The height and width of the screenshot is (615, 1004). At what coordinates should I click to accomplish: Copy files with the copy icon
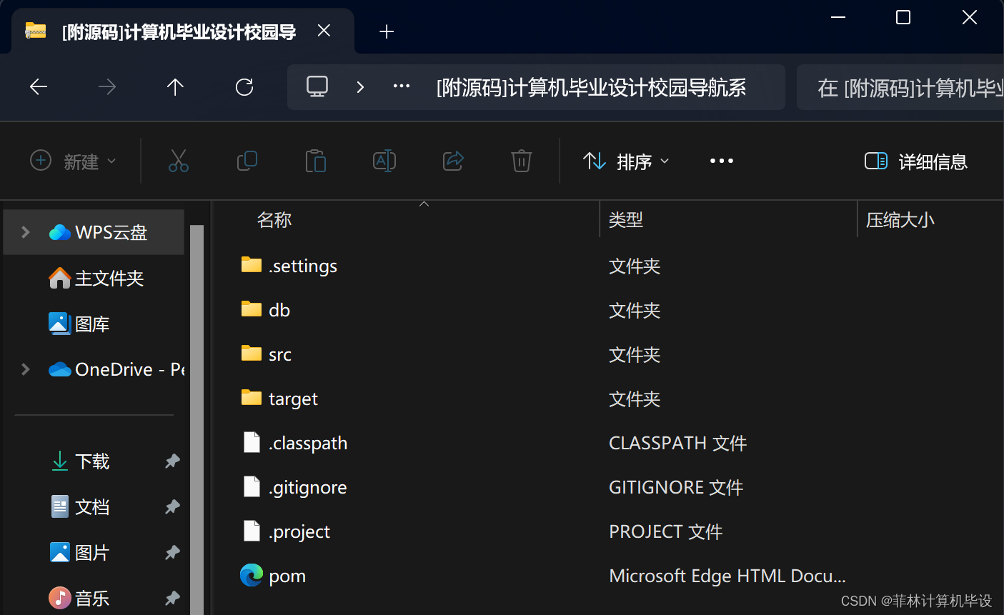click(247, 161)
